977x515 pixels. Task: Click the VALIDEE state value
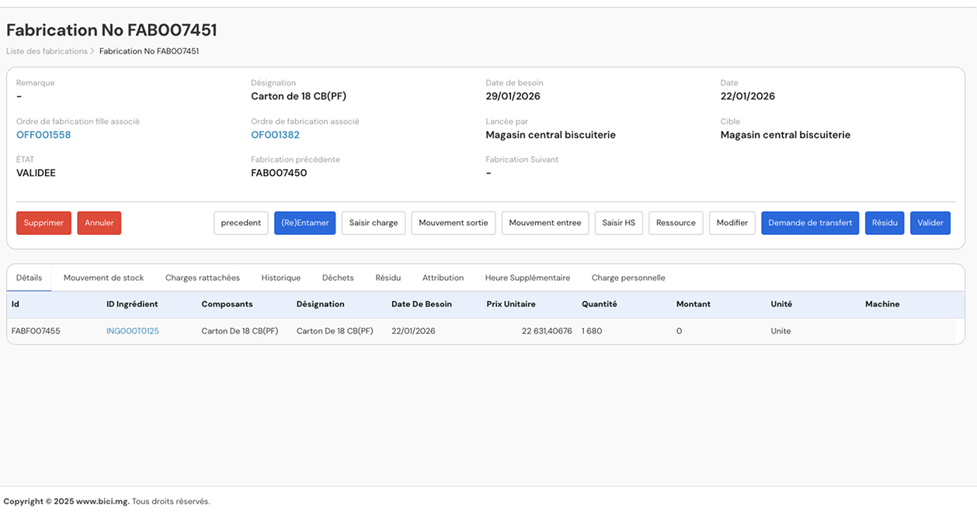coord(36,173)
